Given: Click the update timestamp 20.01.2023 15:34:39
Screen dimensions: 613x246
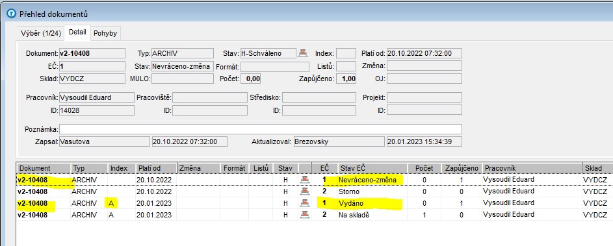Looking at the screenshot, I should [424, 141].
